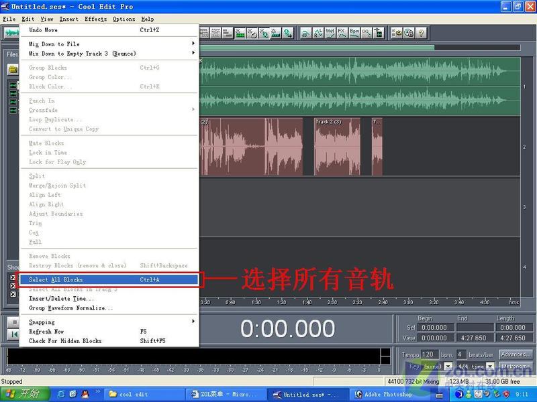Open the 4/4 time signature dropdown

(x=491, y=366)
